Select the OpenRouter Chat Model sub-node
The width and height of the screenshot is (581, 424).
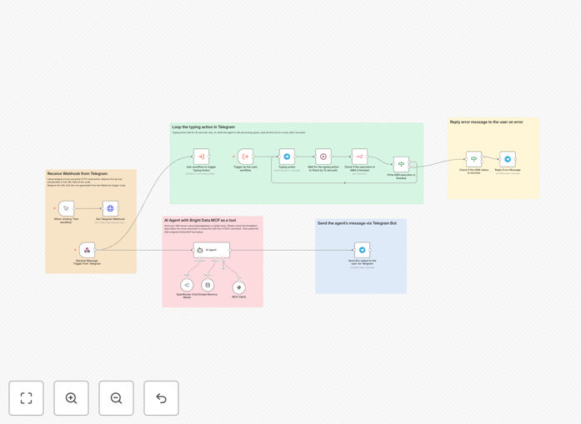[187, 285]
